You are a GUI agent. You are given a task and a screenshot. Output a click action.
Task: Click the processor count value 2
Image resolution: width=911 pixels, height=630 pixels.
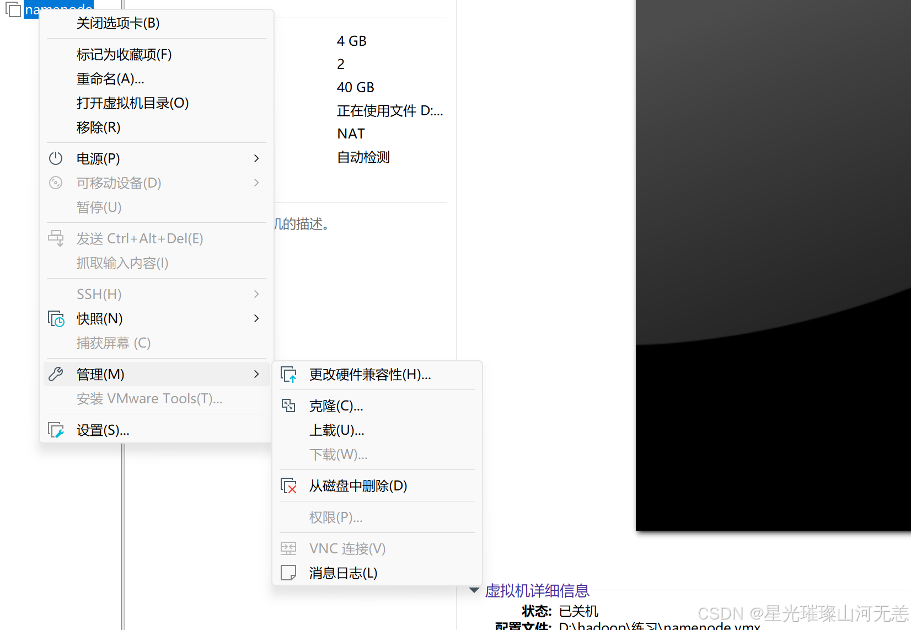point(341,64)
